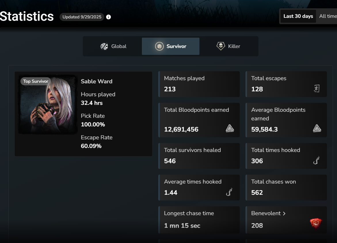Click Bloodpoints icon in Total Bloodpoints earned
The image size is (337, 243).
point(230,128)
